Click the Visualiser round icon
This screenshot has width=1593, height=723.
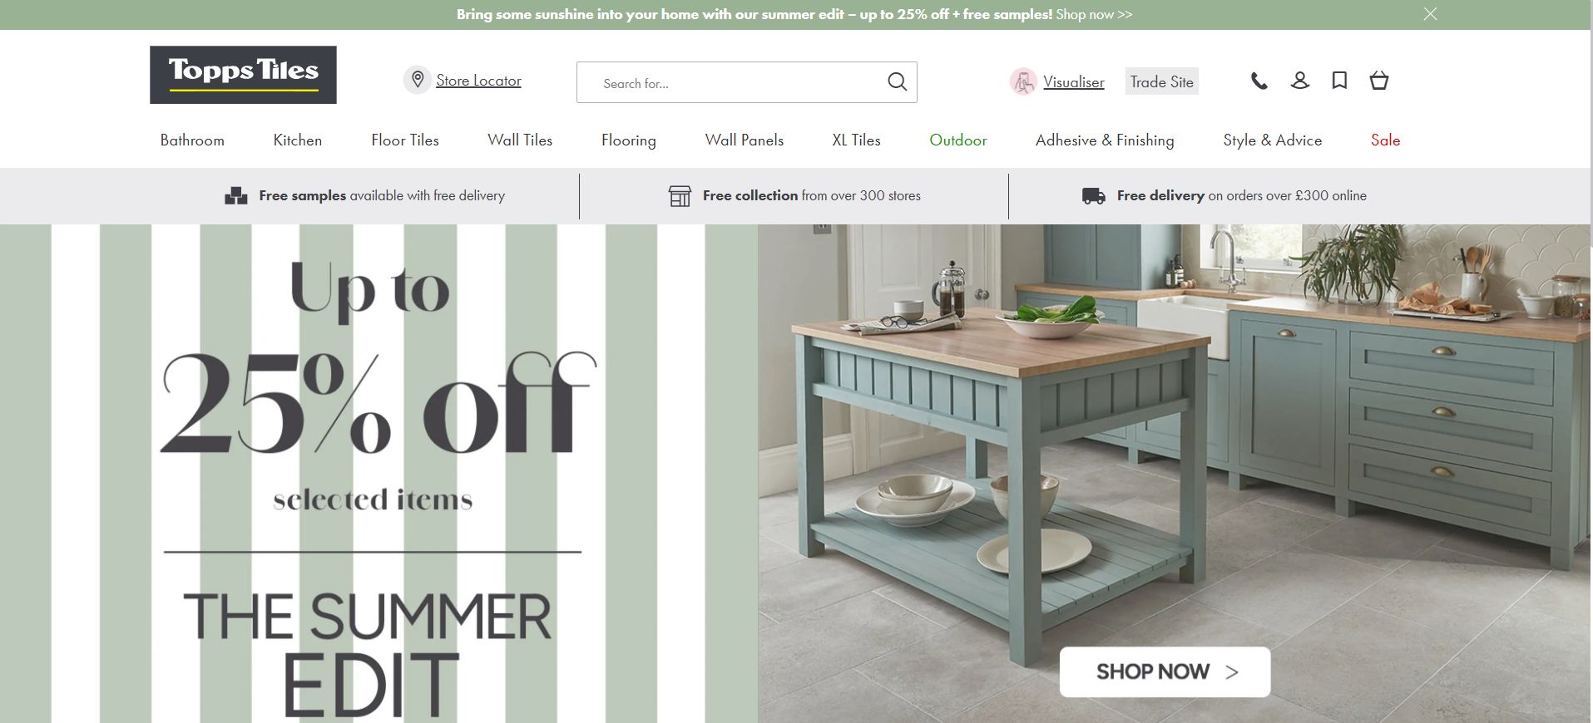(x=1023, y=81)
